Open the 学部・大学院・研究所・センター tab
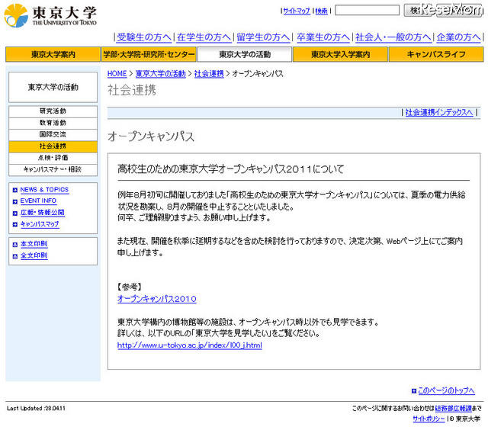The image size is (488, 430). (149, 54)
